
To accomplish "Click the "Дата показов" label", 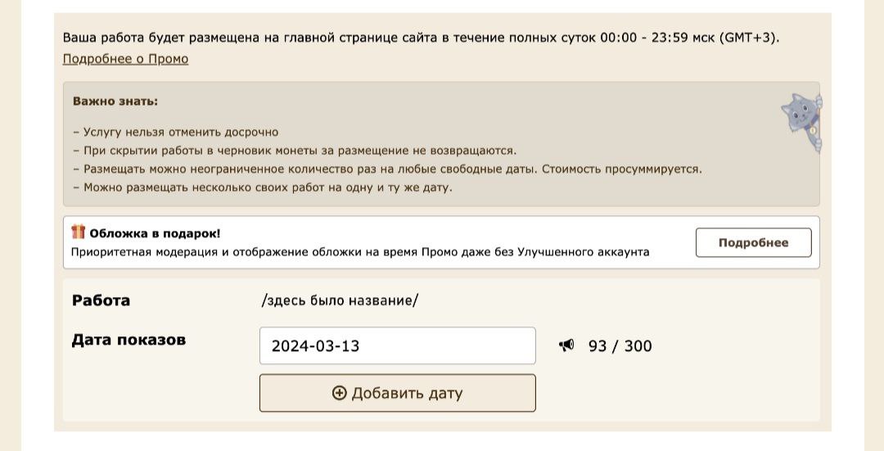I will (x=129, y=340).
